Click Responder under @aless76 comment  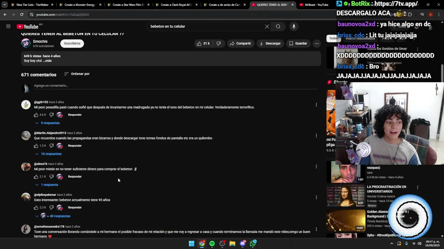click(75, 177)
